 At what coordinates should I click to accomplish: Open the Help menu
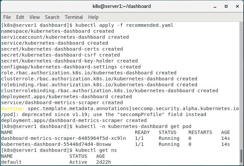point(94,17)
